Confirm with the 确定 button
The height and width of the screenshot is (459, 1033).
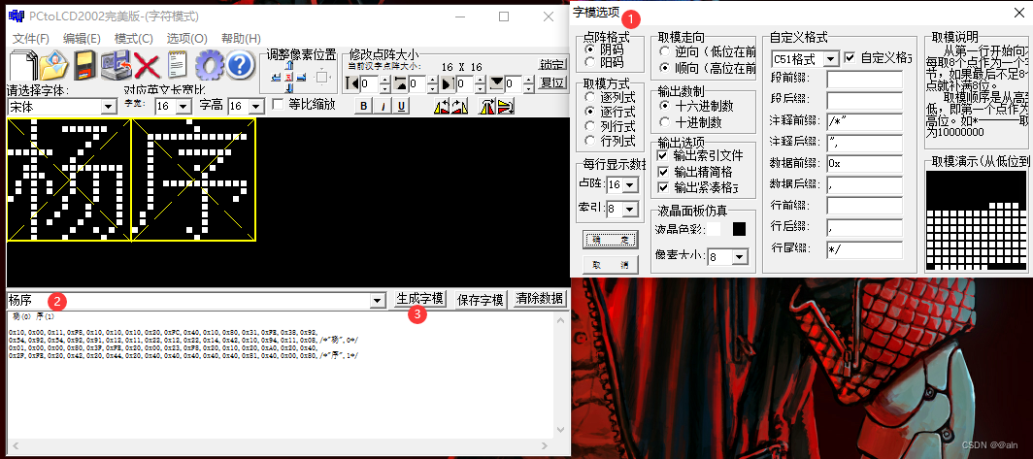point(611,240)
